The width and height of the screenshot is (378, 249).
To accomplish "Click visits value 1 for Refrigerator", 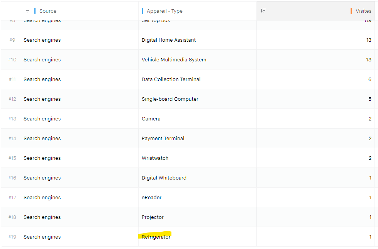I will 370,237.
